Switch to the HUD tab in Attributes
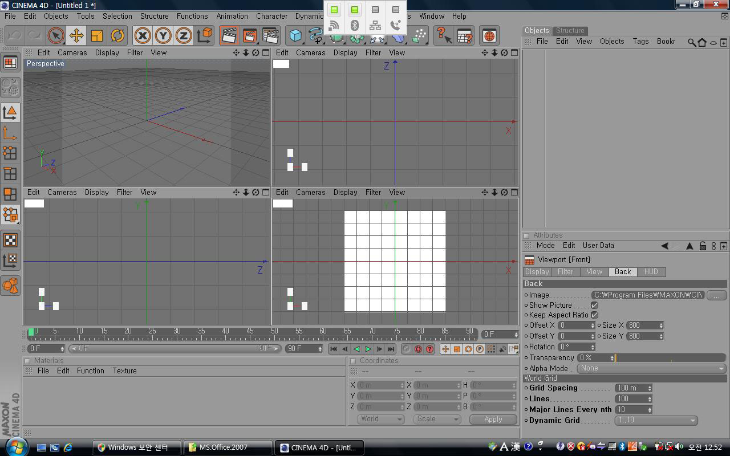This screenshot has width=730, height=456. click(x=651, y=272)
